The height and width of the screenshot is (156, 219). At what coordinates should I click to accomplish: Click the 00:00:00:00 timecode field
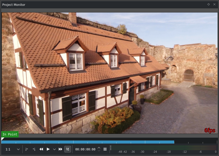point(85,149)
